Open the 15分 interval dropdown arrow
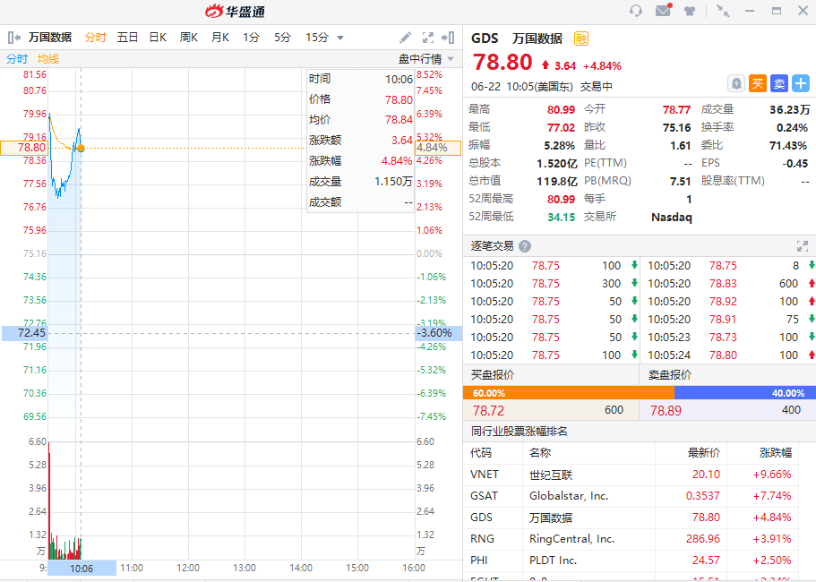 point(339,38)
